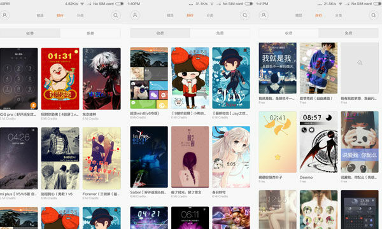The height and width of the screenshot is (229, 382).
Task: Tap battery indicator on the 31.1K/s status bar
Action: pos(248,4)
